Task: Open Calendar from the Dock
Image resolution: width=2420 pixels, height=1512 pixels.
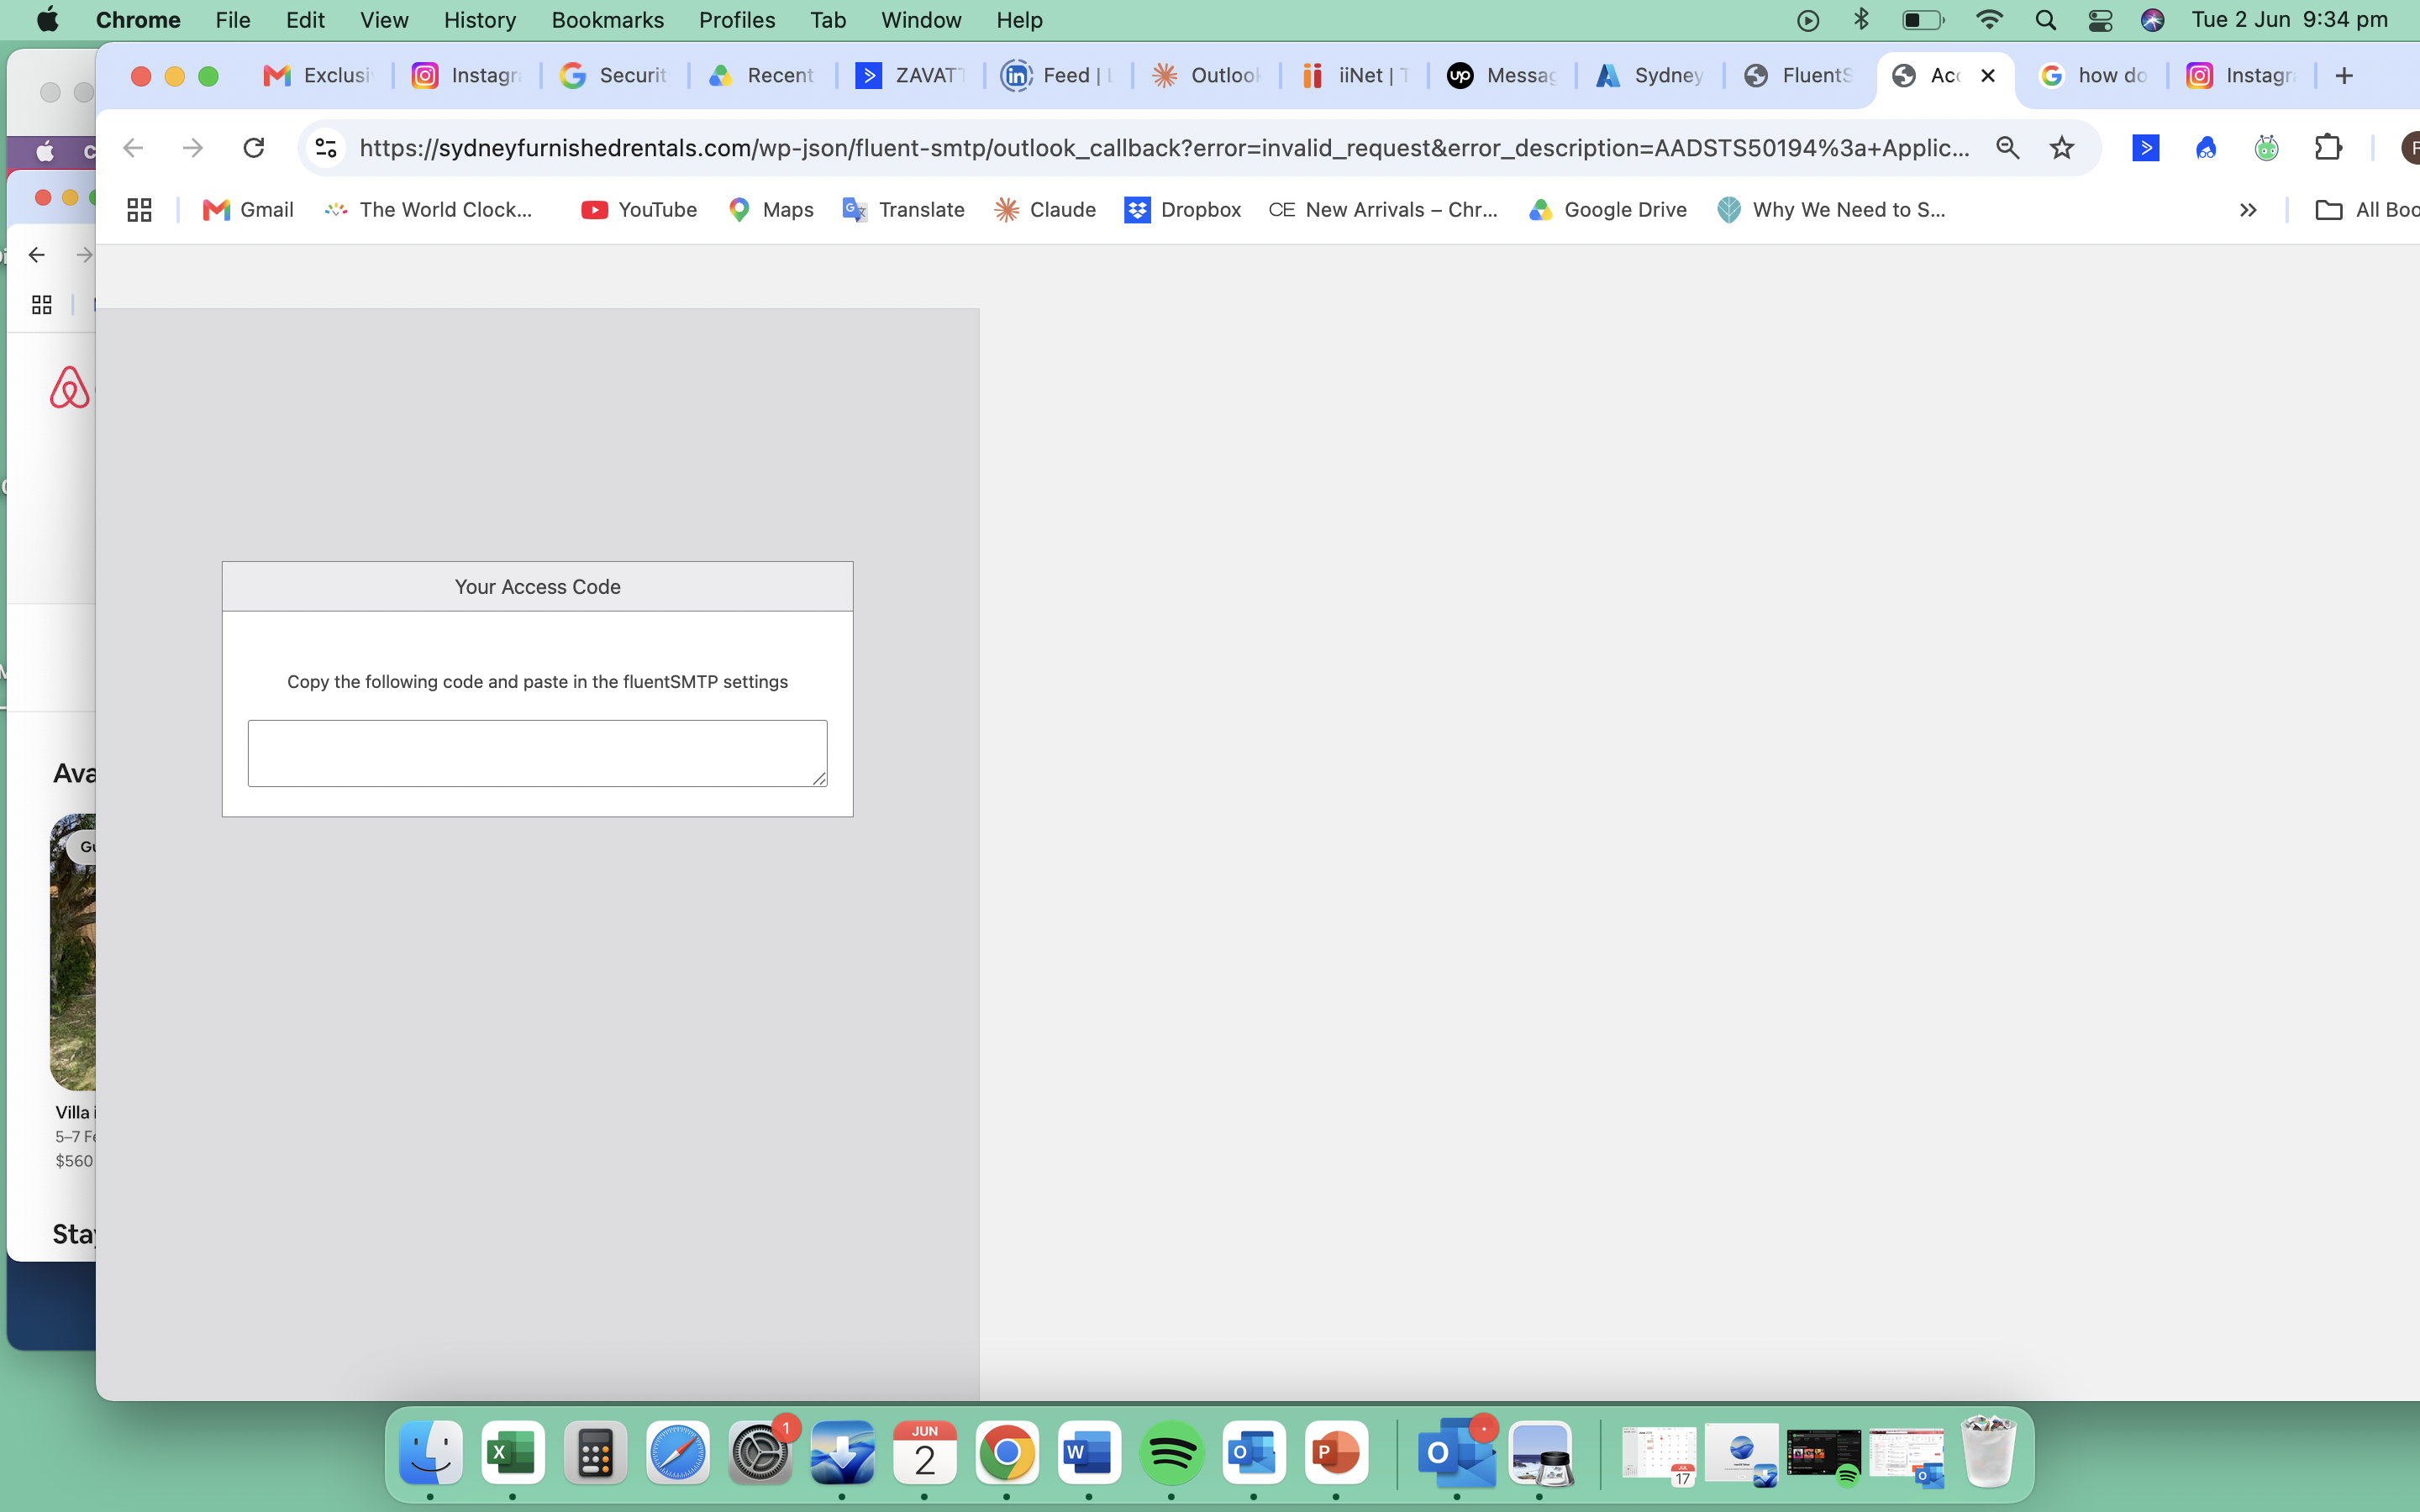Action: point(924,1454)
